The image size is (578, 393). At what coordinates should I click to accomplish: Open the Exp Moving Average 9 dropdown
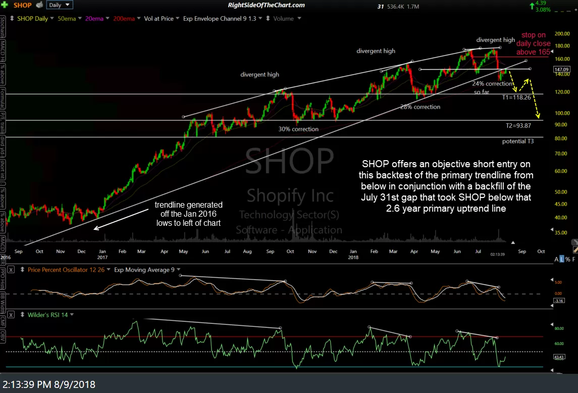click(178, 270)
